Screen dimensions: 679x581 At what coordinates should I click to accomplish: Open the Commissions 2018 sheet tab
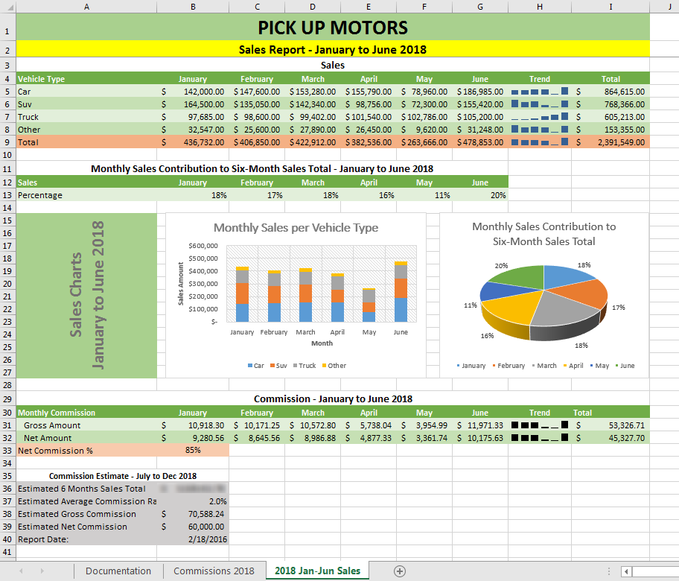tap(214, 570)
